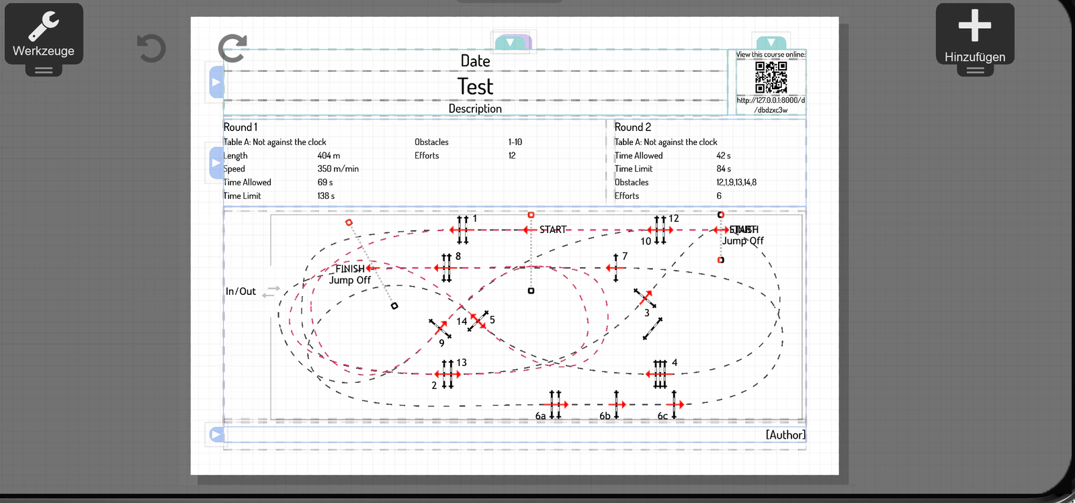This screenshot has width=1075, height=503.
Task: Select the Length value 404 m
Action: pyautogui.click(x=329, y=156)
